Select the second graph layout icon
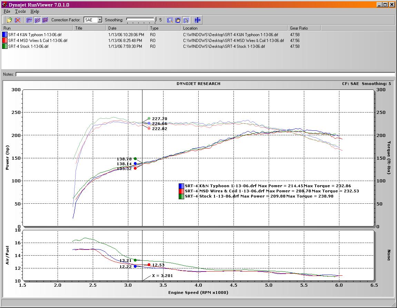This screenshot has height=308, width=397. [x=37, y=20]
